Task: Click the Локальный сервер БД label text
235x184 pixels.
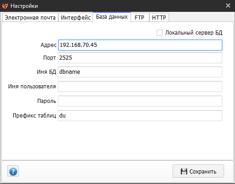Action: [x=194, y=33]
